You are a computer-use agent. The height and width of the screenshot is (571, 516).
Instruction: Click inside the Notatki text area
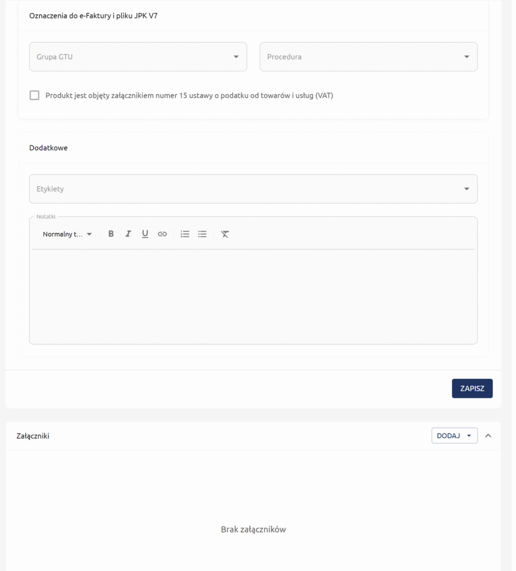(253, 296)
